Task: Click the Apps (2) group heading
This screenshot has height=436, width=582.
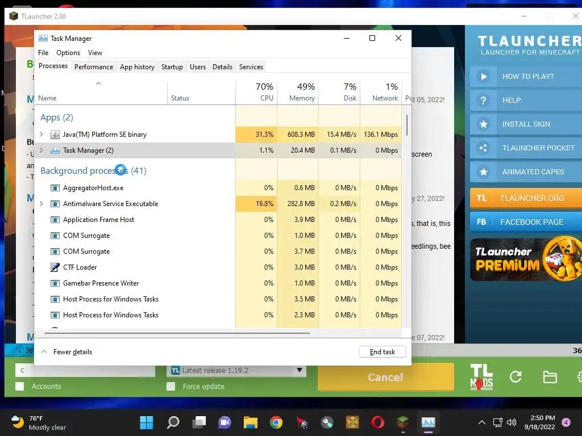Action: (57, 118)
